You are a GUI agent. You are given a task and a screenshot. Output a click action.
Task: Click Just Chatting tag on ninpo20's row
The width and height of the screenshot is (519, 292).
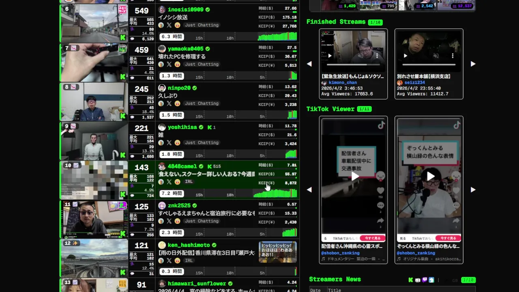202,104
